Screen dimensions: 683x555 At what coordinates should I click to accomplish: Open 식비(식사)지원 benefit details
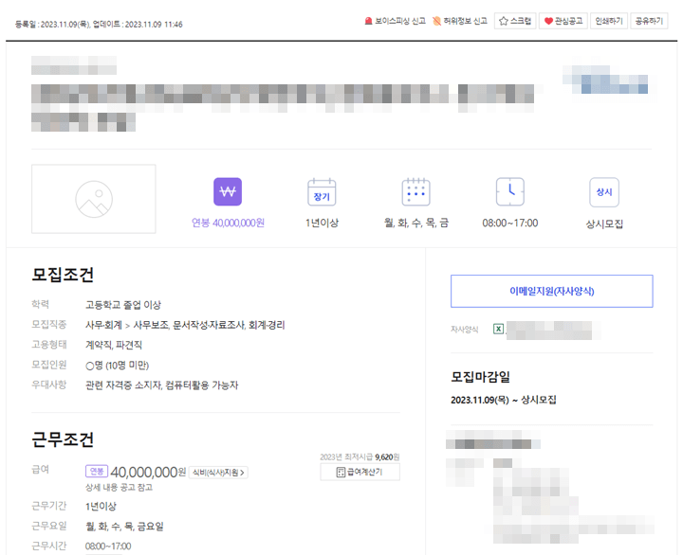[x=218, y=473]
